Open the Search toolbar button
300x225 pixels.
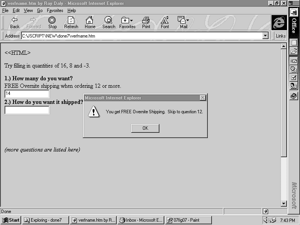pyautogui.click(x=109, y=22)
